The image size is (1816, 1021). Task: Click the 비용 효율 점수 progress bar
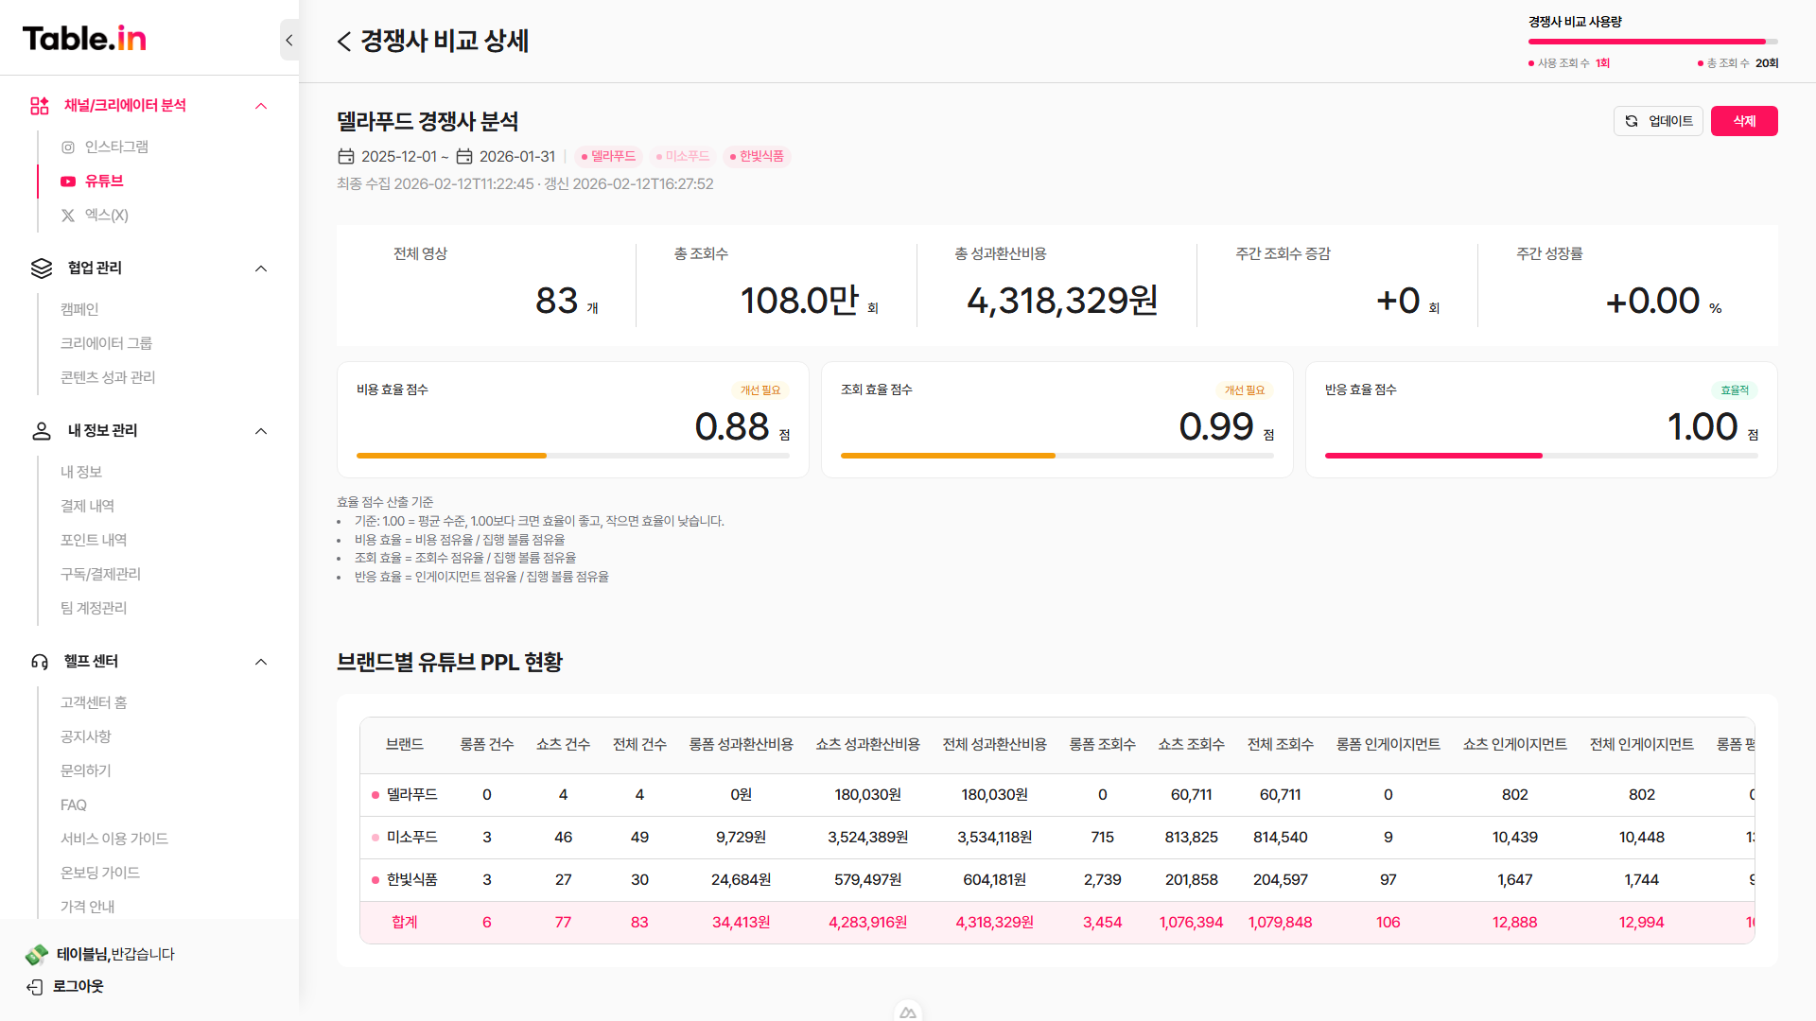click(x=573, y=456)
